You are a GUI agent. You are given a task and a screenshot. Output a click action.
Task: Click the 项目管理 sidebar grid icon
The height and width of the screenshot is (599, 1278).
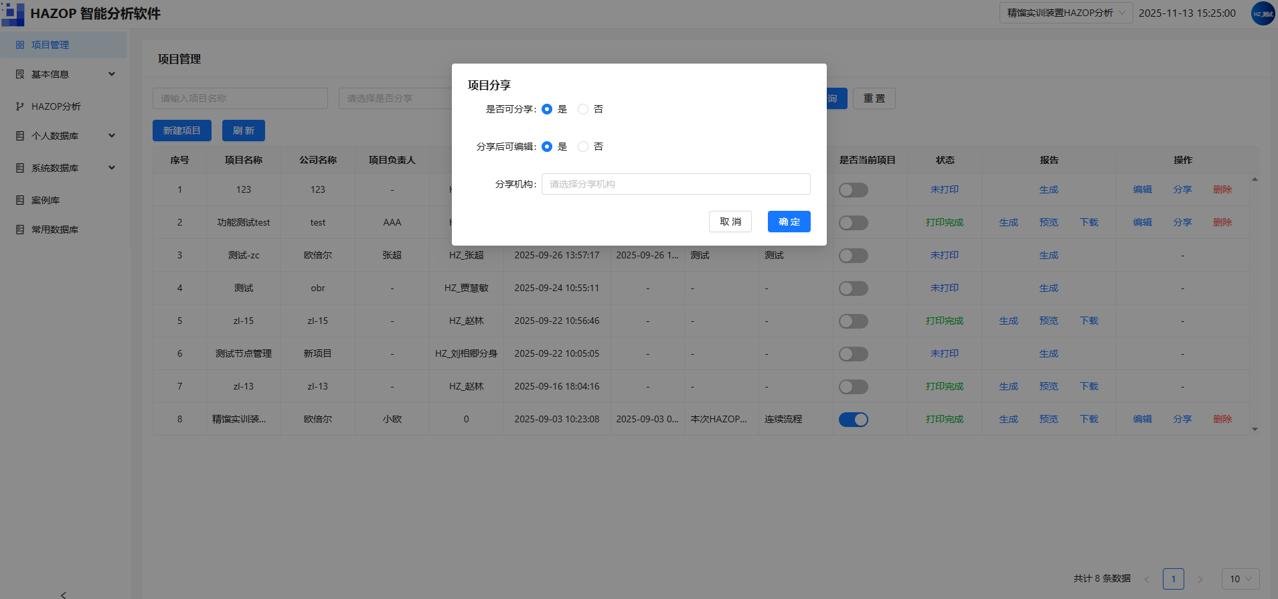tap(20, 45)
